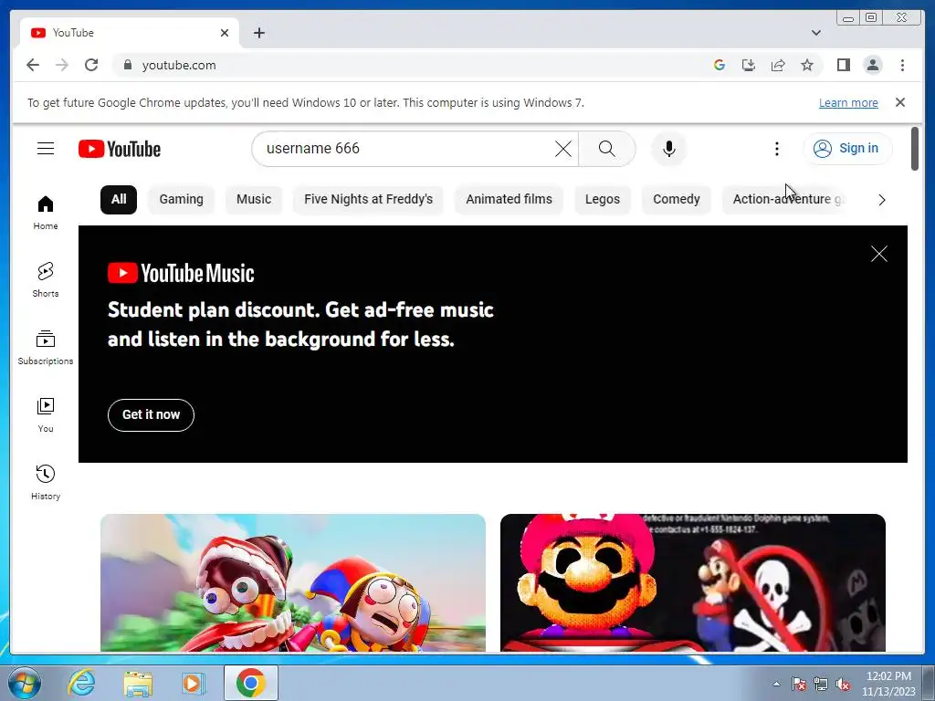
Task: Toggle the Chrome side panel
Action: pos(843,65)
